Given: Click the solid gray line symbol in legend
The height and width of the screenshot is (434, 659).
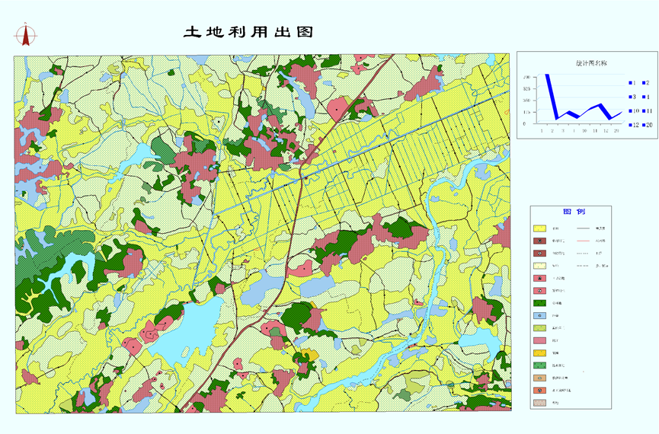Looking at the screenshot, I should click(x=585, y=228).
